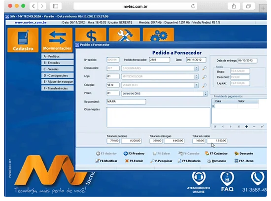
Task: Click P-Pesquisar button
Action: 162,161
